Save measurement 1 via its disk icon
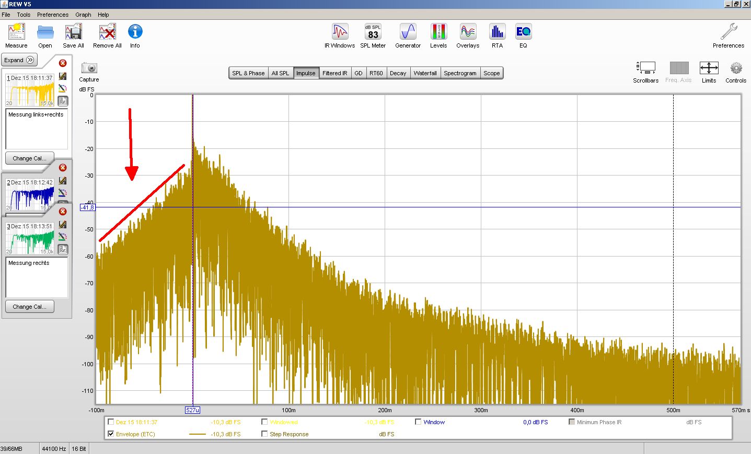This screenshot has height=454, width=751. 63,76
